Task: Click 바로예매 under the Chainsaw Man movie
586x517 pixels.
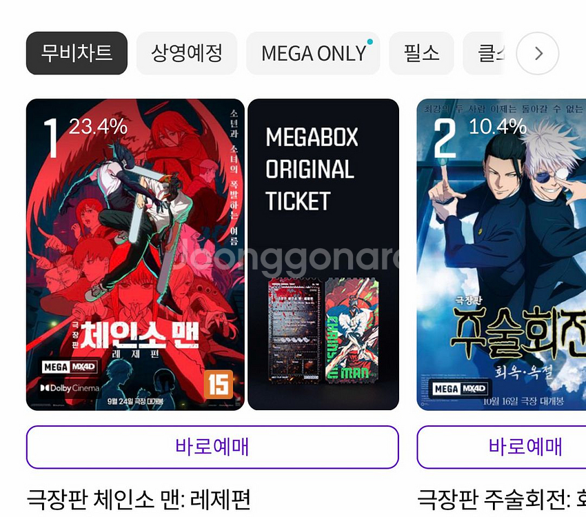Action: (x=212, y=447)
